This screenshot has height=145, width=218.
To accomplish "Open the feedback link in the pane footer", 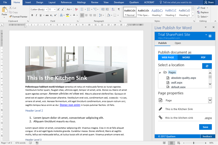I will [207, 136].
